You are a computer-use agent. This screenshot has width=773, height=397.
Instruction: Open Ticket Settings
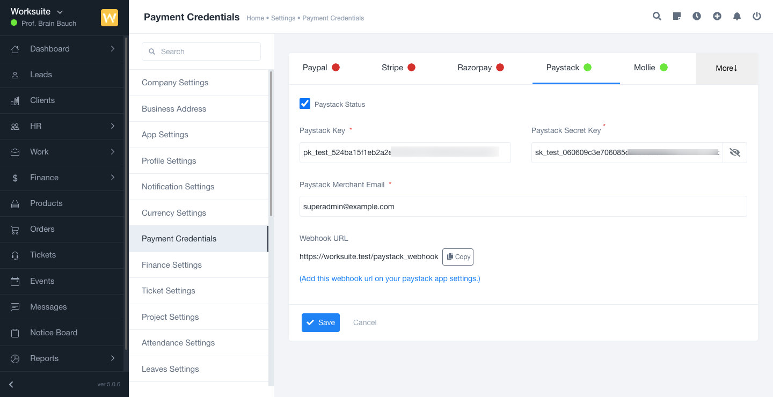pyautogui.click(x=198, y=291)
